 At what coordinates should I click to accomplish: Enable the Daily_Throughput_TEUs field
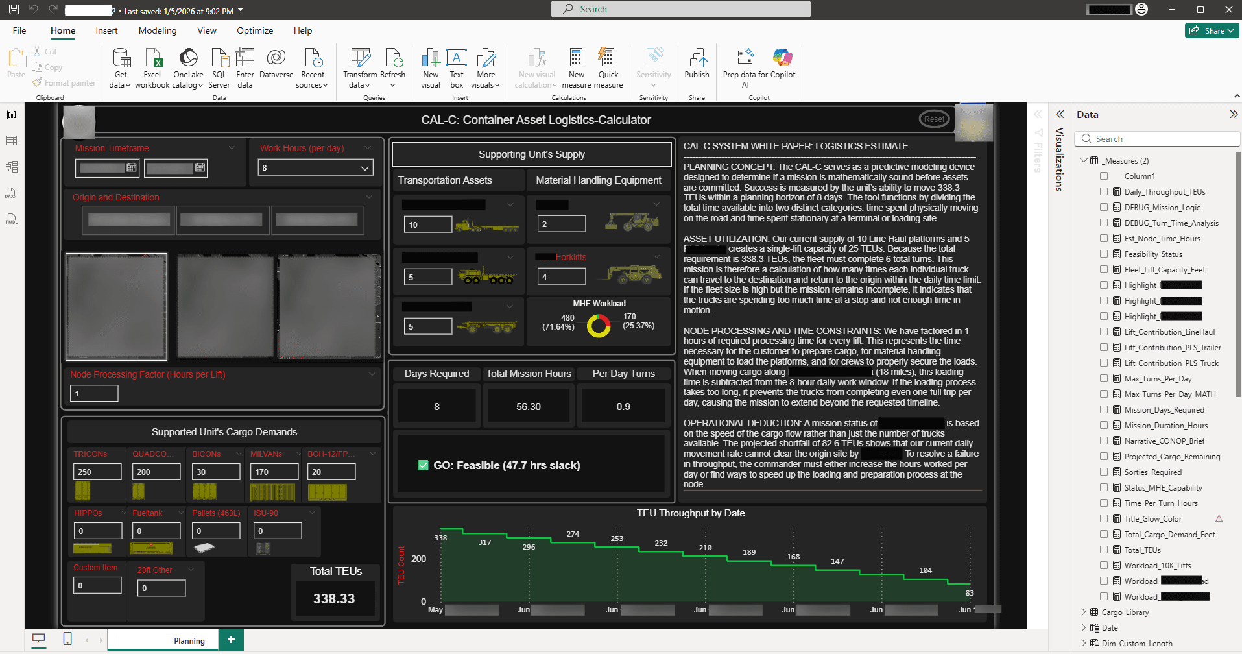[x=1105, y=191]
